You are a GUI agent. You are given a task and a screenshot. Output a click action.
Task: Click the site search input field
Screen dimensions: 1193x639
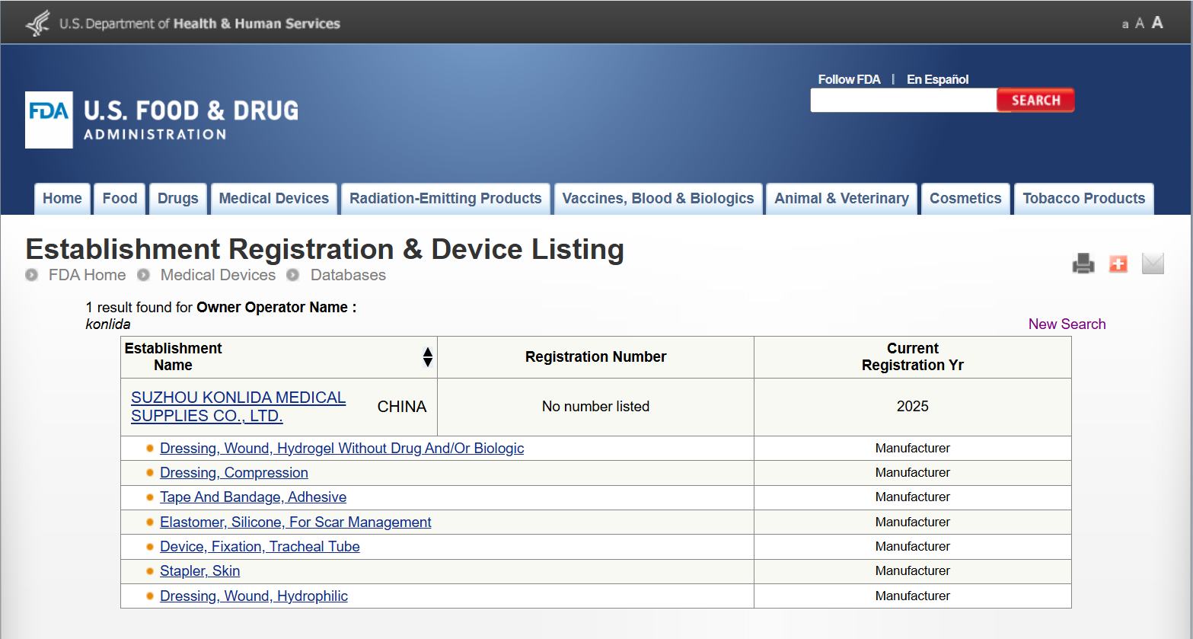(x=904, y=101)
